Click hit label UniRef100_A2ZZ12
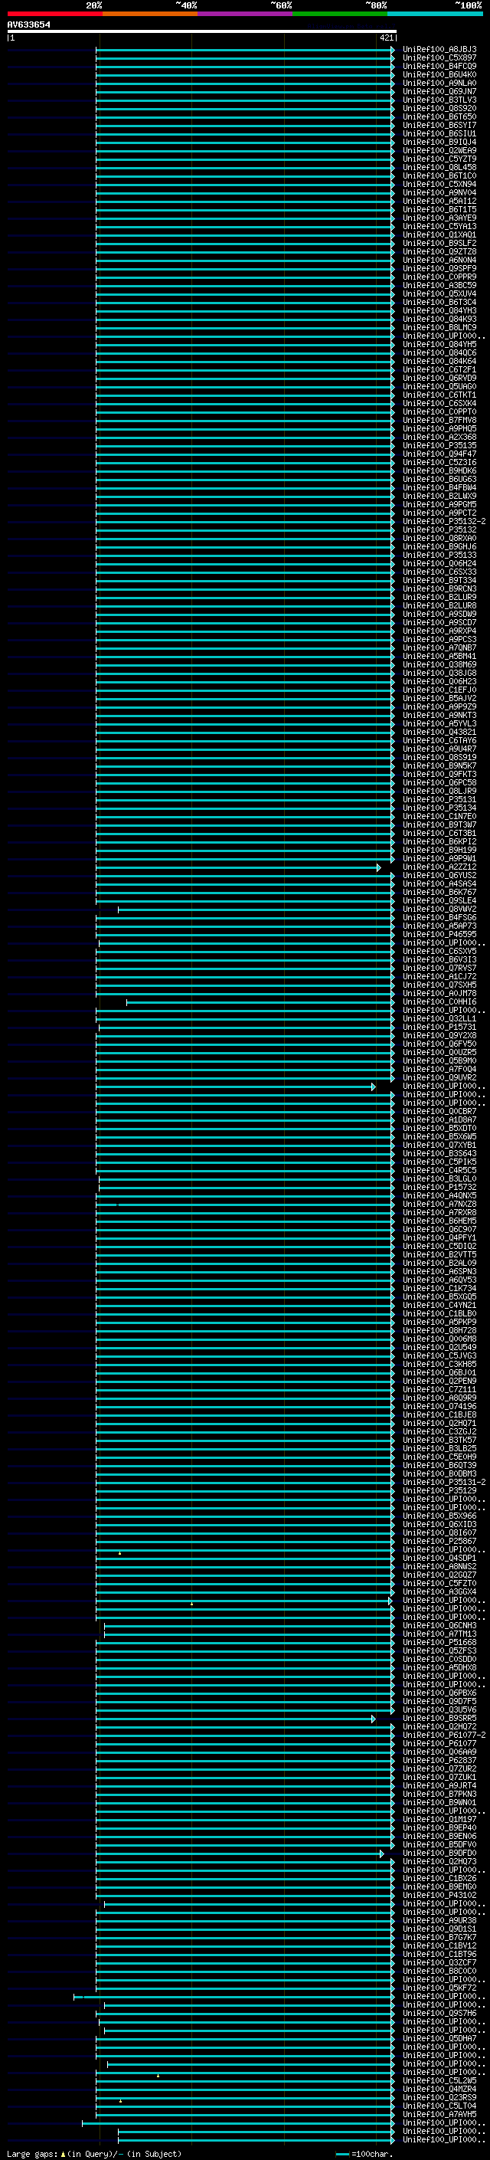Viewport: 490px width, 2160px height. pyautogui.click(x=439, y=867)
